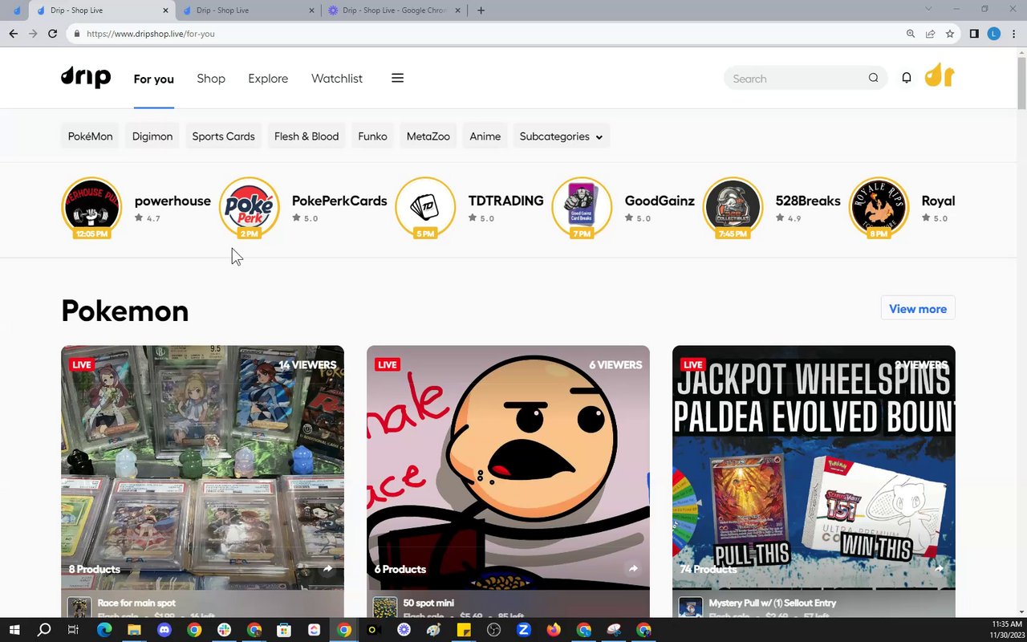
Task: Reload the current page
Action: pos(52,34)
